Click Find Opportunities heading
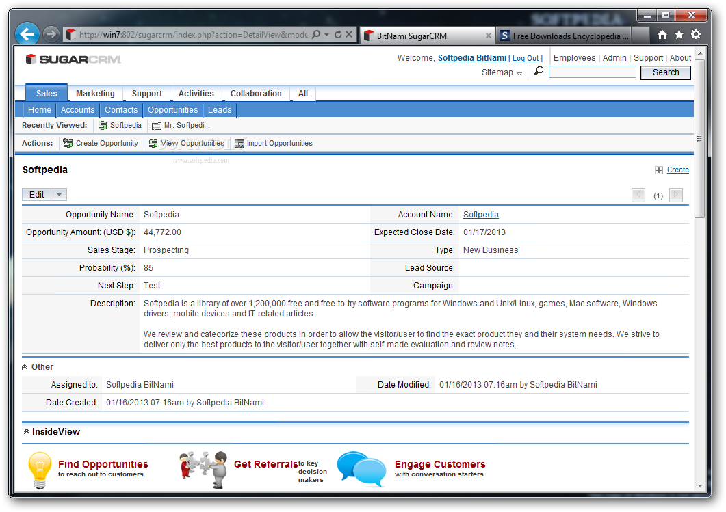The width and height of the screenshot is (726, 512). (103, 464)
